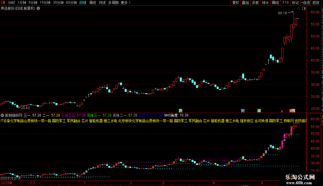Click the green 跌 event marker
Viewport: 323px width, 186px height.
[180, 111]
